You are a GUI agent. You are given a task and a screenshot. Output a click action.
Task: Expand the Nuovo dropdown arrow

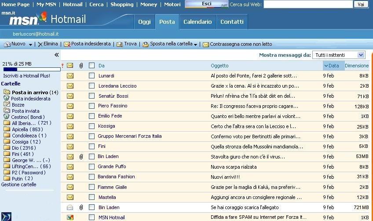pyautogui.click(x=30, y=44)
